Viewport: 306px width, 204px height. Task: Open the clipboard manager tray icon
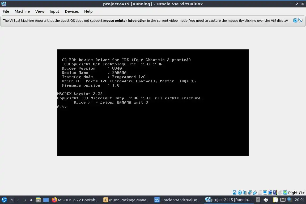(275, 200)
